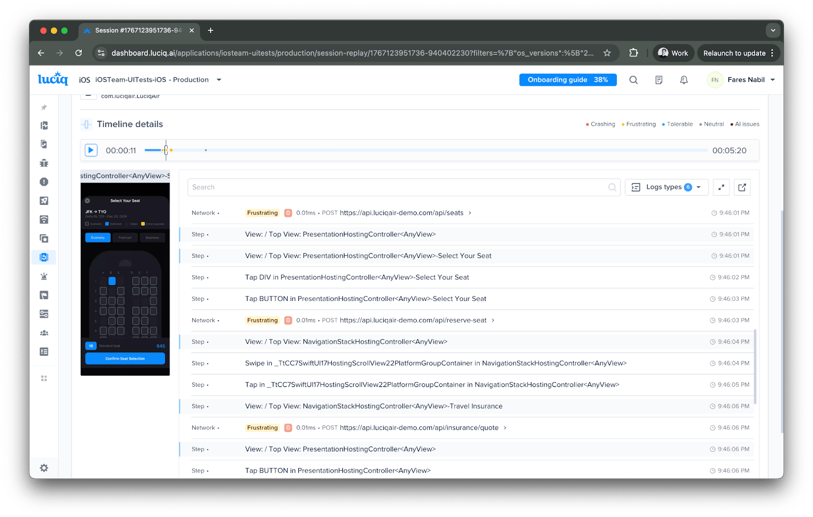Open the documentation page icon in header
Image resolution: width=813 pixels, height=517 pixels.
659,80
